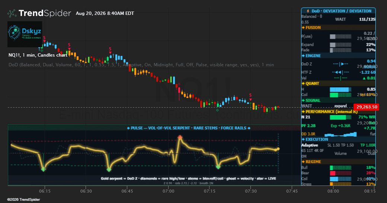Screen dimensions: 387x203
Task: Click the NQ1!, 1 min, Candles chart label
Action: [x=38, y=55]
